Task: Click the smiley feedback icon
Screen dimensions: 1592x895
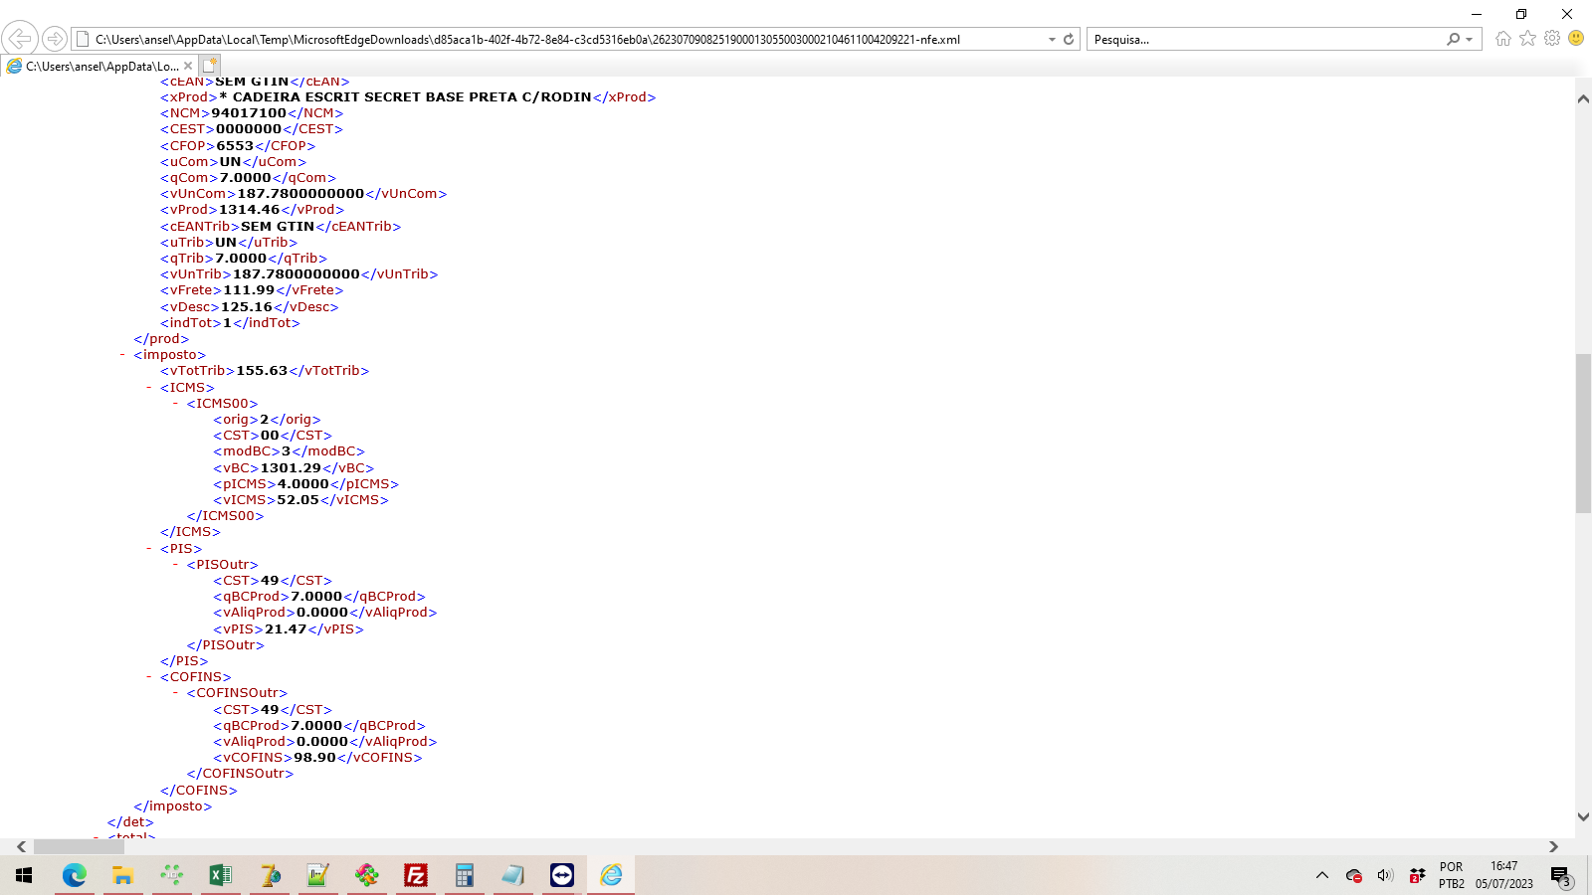Action: coord(1576,38)
